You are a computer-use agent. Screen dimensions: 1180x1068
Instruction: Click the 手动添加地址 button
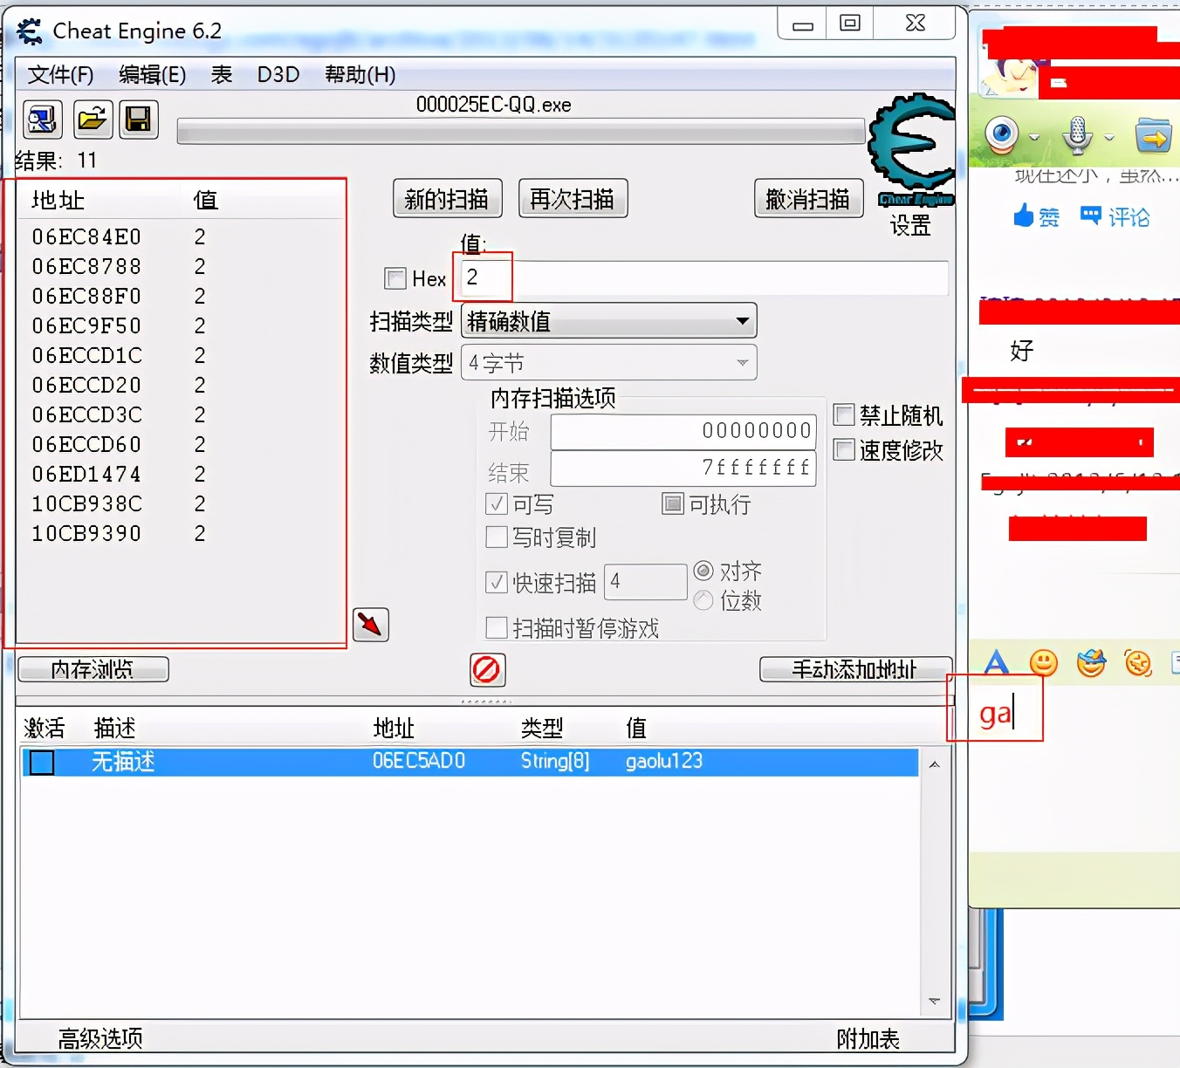point(855,669)
